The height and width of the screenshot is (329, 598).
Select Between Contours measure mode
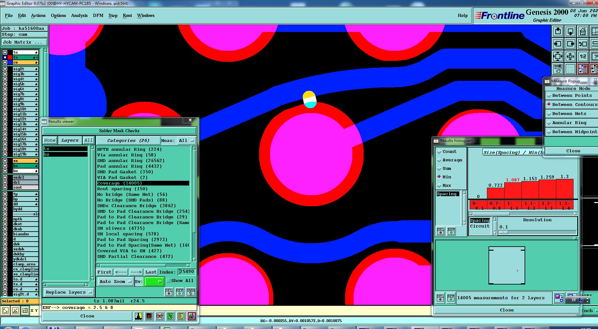coord(572,105)
